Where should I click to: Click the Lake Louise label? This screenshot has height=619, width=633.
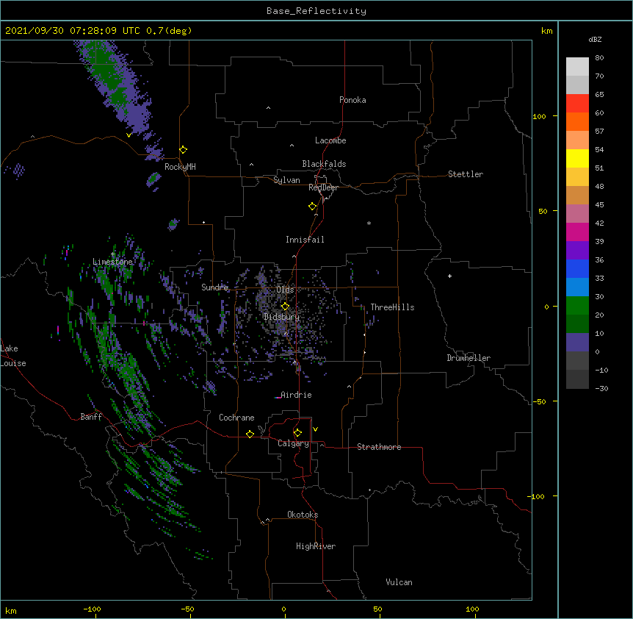[x=13, y=356]
